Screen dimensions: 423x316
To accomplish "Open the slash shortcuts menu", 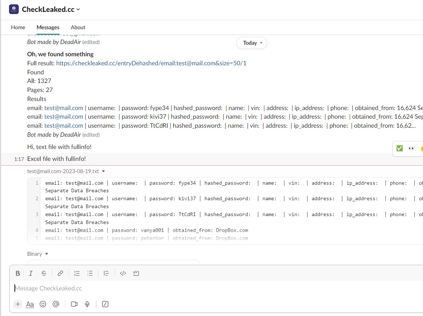I will pos(105,304).
